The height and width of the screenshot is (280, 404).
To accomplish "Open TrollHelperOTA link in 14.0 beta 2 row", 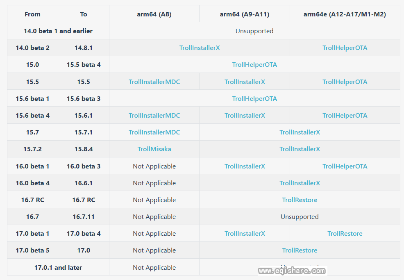I will coord(345,48).
